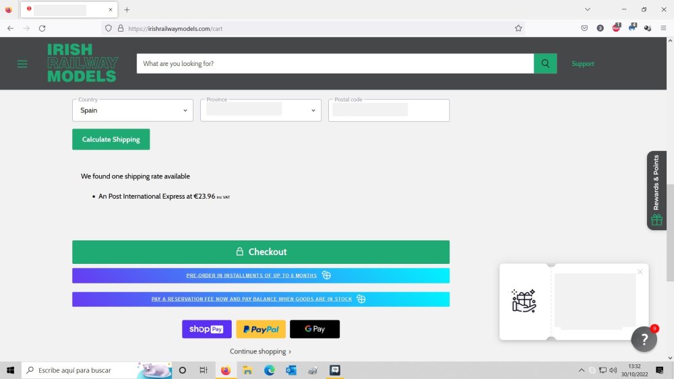The image size is (674, 379).
Task: Open the Country dropdown showing Spain
Action: tap(132, 110)
